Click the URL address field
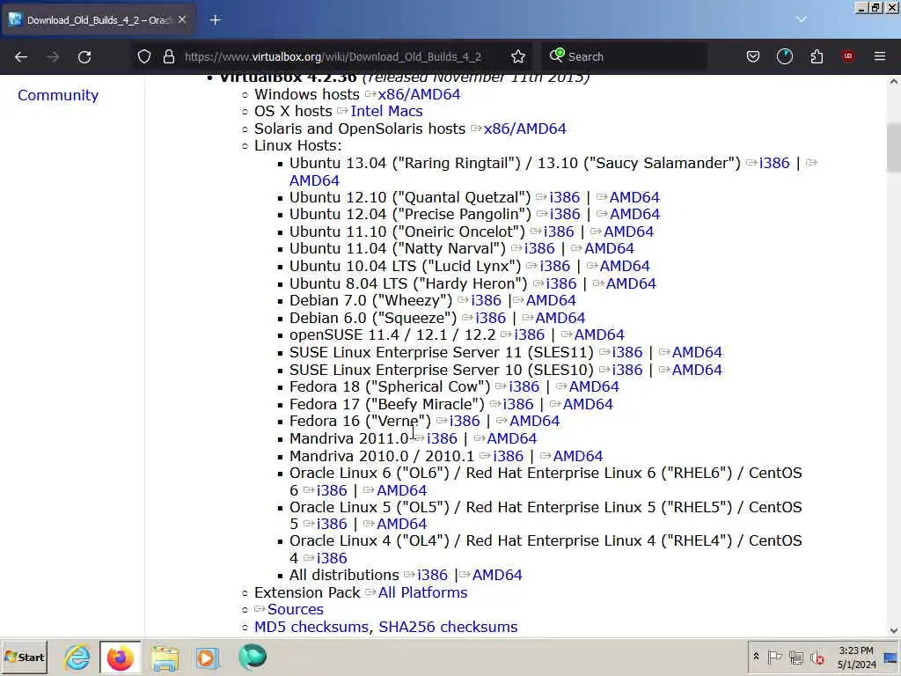 pos(333,56)
